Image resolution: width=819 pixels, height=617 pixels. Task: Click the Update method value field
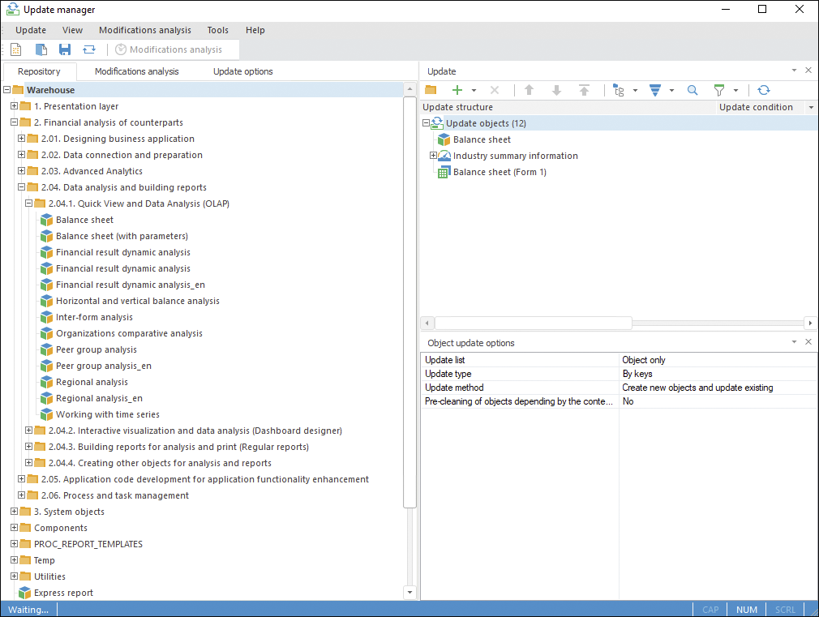(717, 388)
